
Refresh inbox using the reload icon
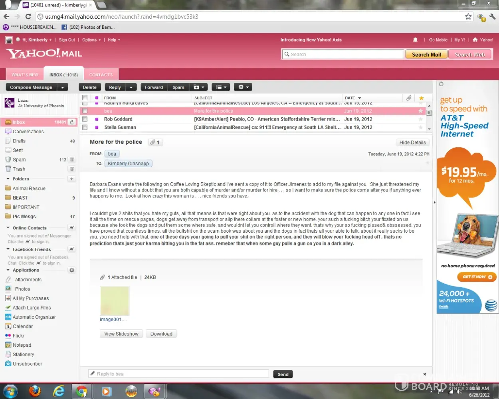coord(72,122)
